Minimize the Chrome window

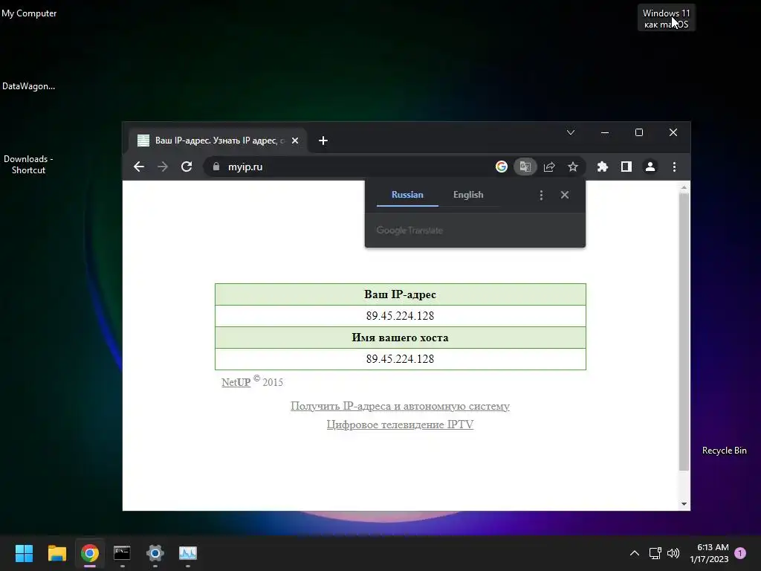coord(605,132)
